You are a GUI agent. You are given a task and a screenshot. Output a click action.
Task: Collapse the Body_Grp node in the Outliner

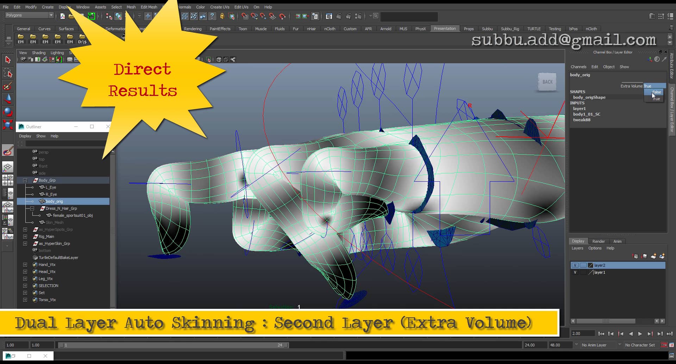tap(25, 180)
